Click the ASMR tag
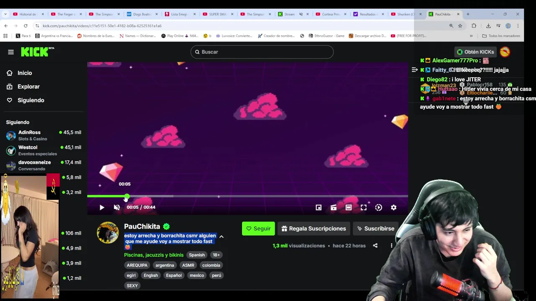This screenshot has width=536, height=301. tap(188, 265)
